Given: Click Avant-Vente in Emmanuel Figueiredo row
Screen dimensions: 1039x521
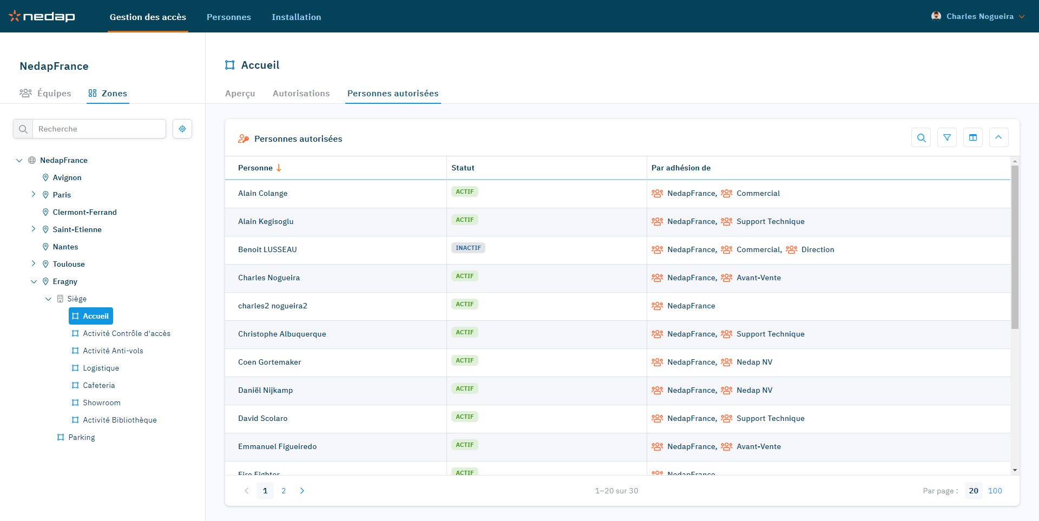Looking at the screenshot, I should point(759,446).
